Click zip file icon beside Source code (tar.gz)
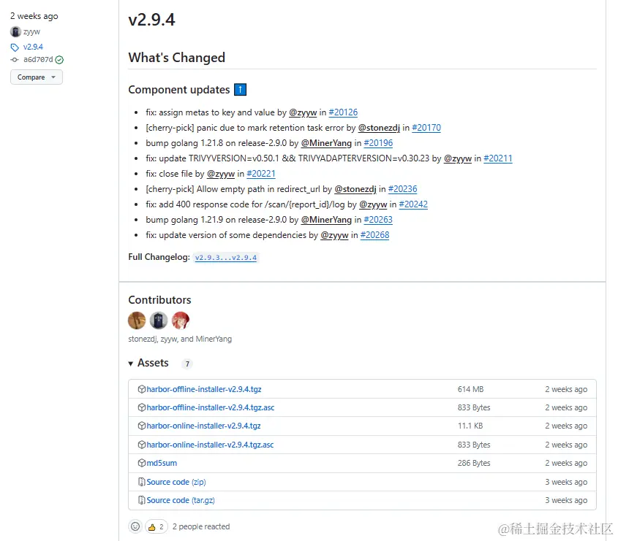 coord(141,500)
